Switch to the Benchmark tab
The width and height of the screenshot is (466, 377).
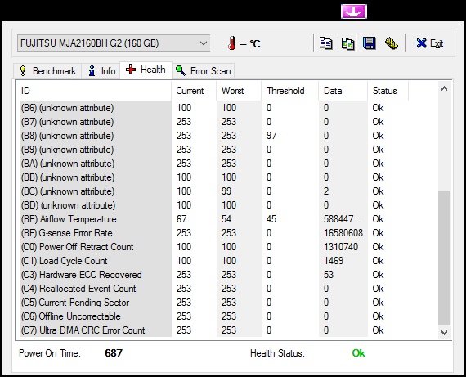(x=47, y=71)
